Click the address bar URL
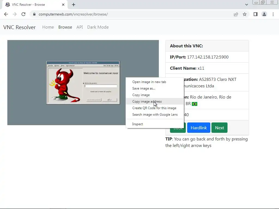This screenshot has width=279, height=209. [73, 14]
